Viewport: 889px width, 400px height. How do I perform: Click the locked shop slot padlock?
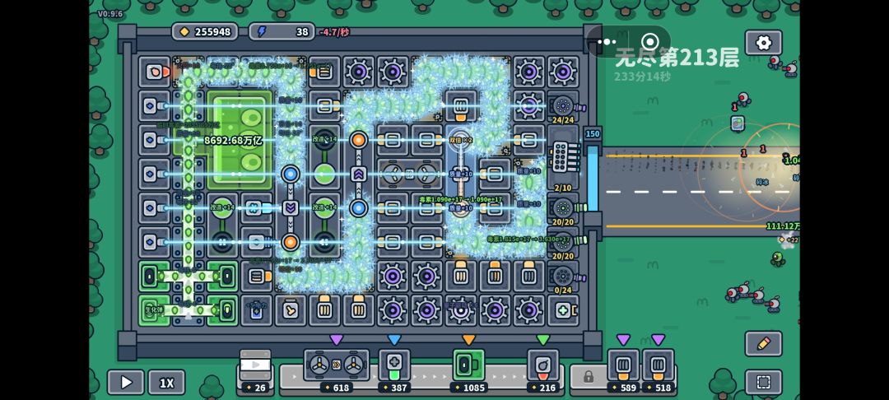pyautogui.click(x=588, y=376)
